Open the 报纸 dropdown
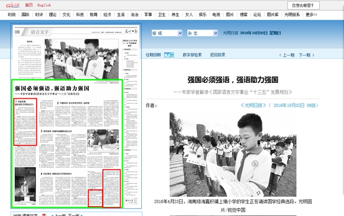Viewport: 344px width, 216px height. [167, 33]
